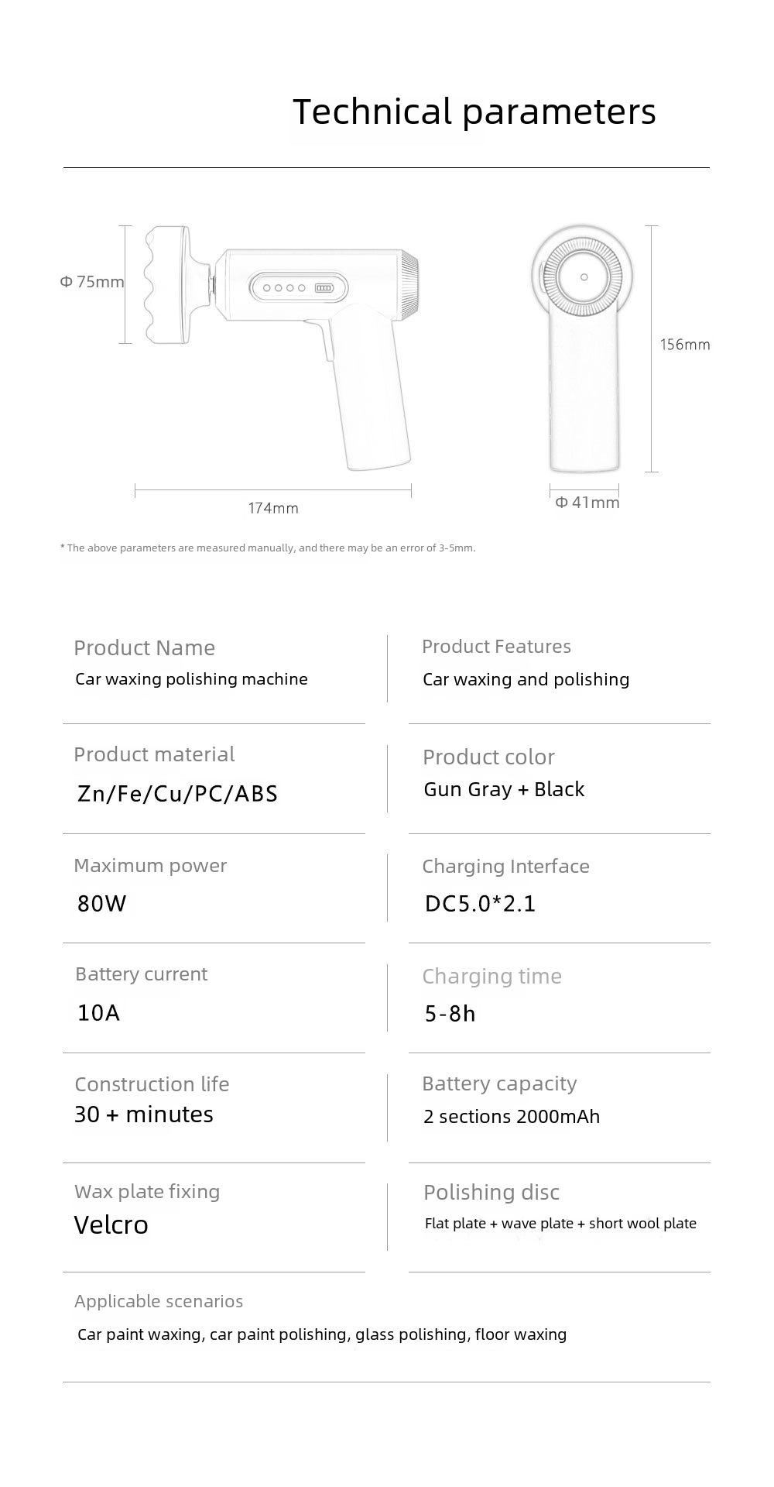Click the Technical parameters heading
Image resolution: width=774 pixels, height=1487 pixels.
tap(474, 112)
